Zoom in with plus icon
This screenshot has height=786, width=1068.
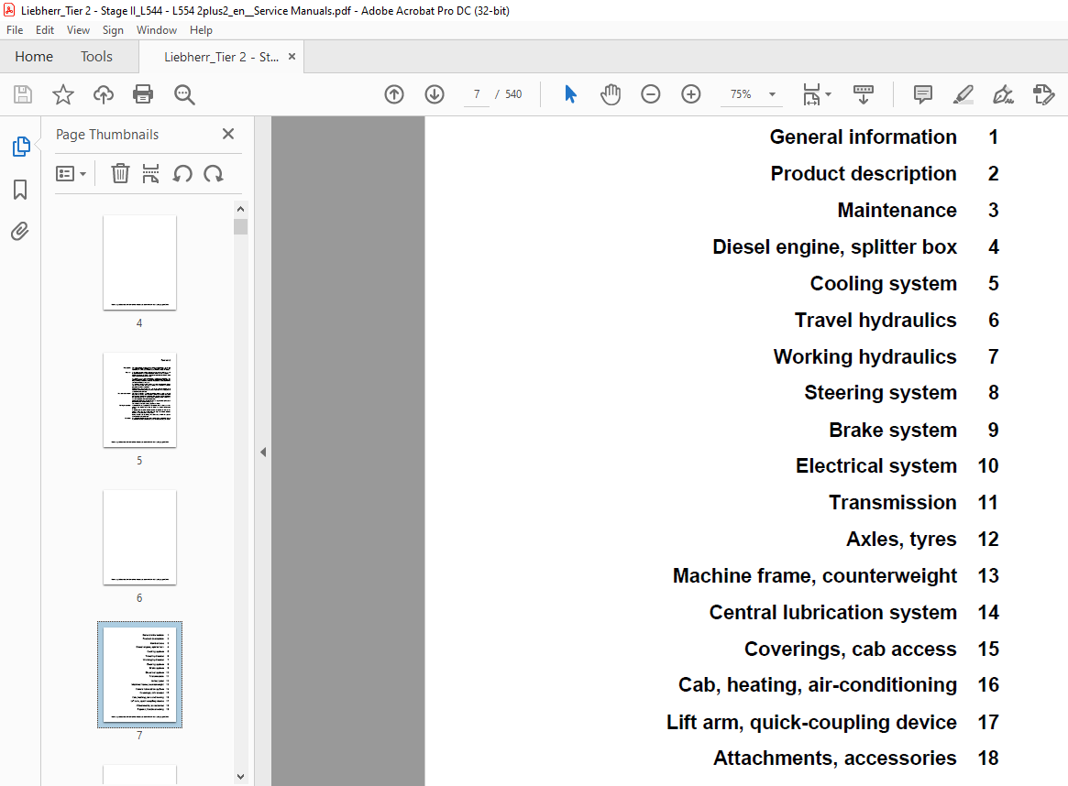coord(690,94)
